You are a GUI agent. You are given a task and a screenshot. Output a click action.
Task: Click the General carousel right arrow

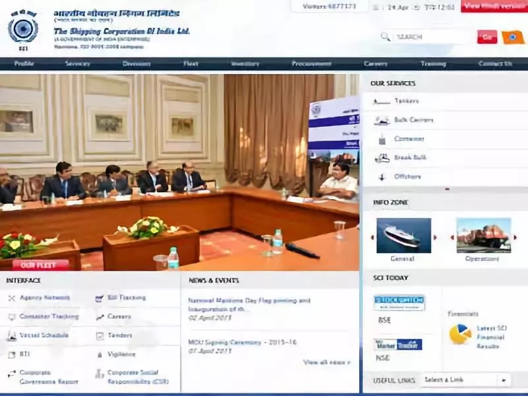click(x=435, y=238)
